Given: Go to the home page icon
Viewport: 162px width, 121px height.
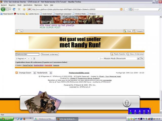Looking at the screenshot, I should coord(24,9).
